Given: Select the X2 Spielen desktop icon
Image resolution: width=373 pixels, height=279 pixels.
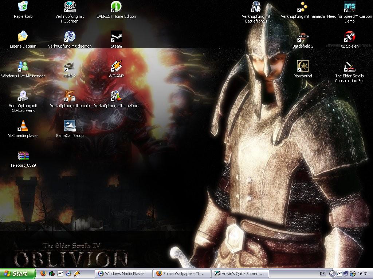Looking at the screenshot, I should 349,36.
